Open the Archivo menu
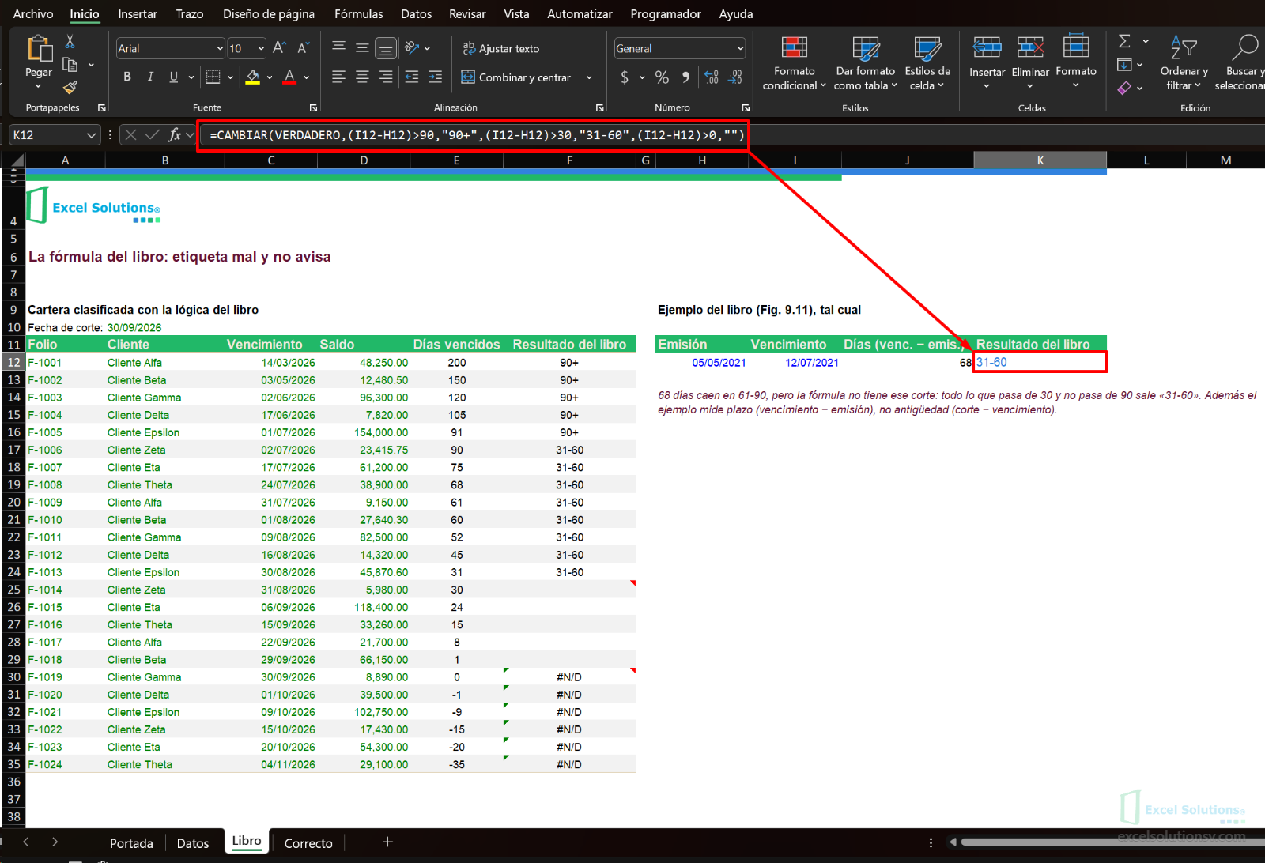This screenshot has height=863, width=1265. click(33, 14)
